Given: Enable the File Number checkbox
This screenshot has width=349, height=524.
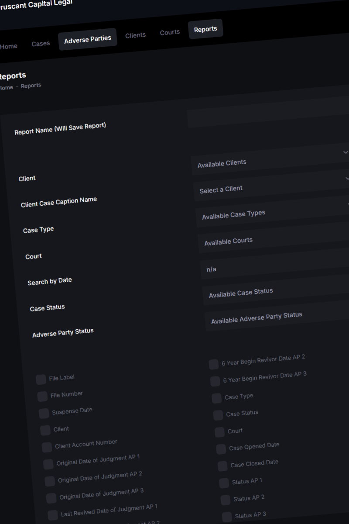Looking at the screenshot, I should point(42,396).
